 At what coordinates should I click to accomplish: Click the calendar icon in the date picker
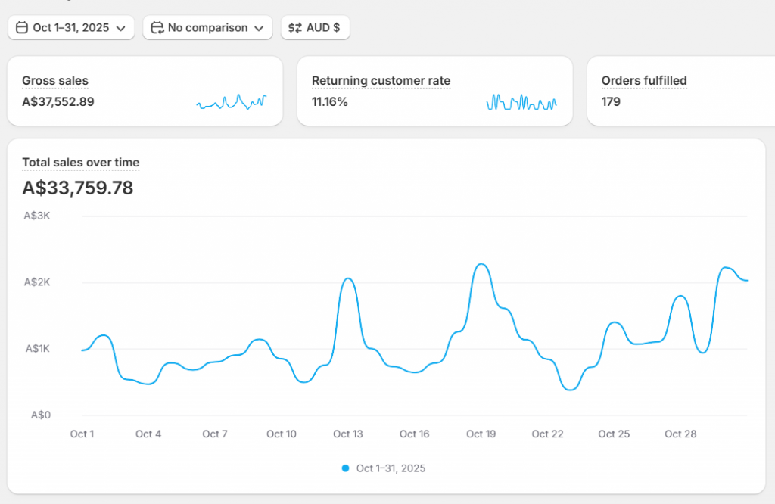coord(23,27)
